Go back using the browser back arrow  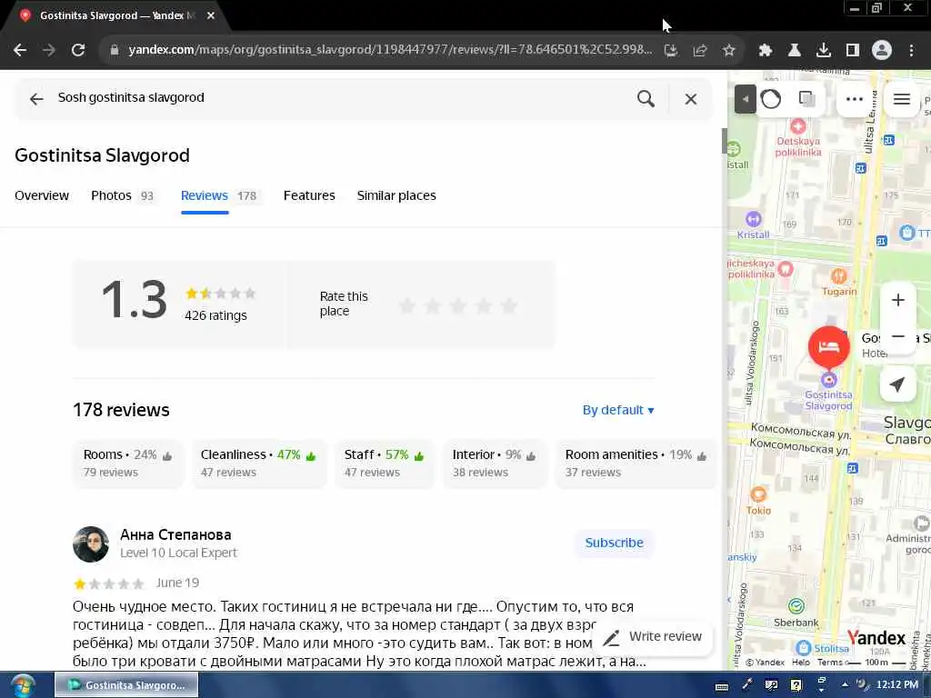pos(20,50)
